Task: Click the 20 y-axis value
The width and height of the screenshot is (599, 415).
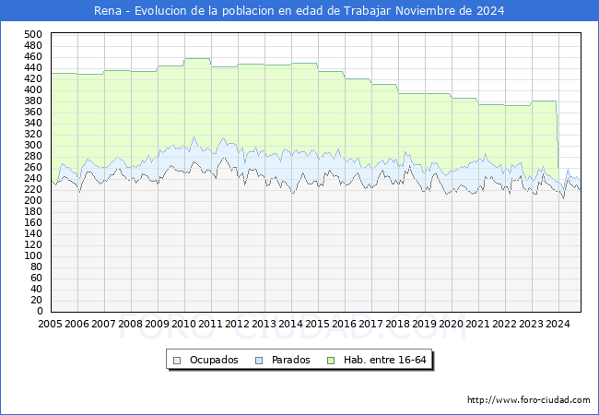Action: 37,301
